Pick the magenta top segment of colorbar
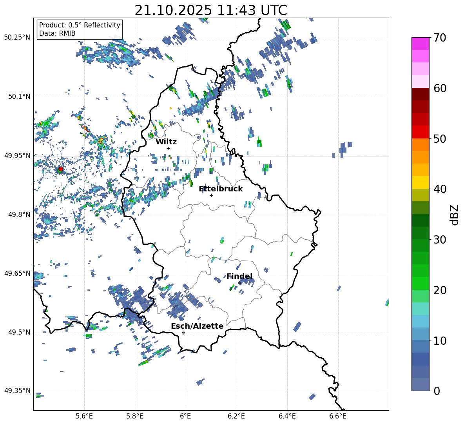 coord(420,44)
